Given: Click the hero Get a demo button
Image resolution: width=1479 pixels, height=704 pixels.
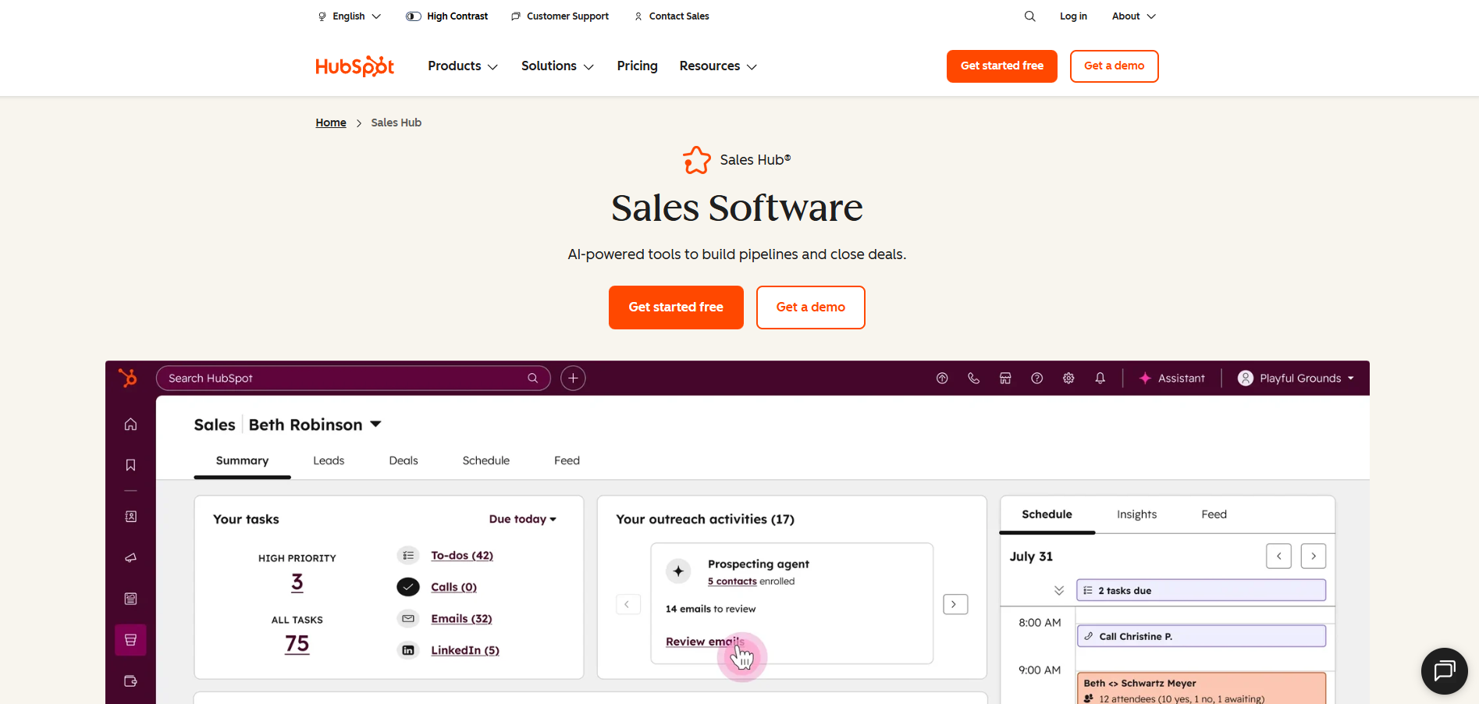Looking at the screenshot, I should (x=810, y=308).
